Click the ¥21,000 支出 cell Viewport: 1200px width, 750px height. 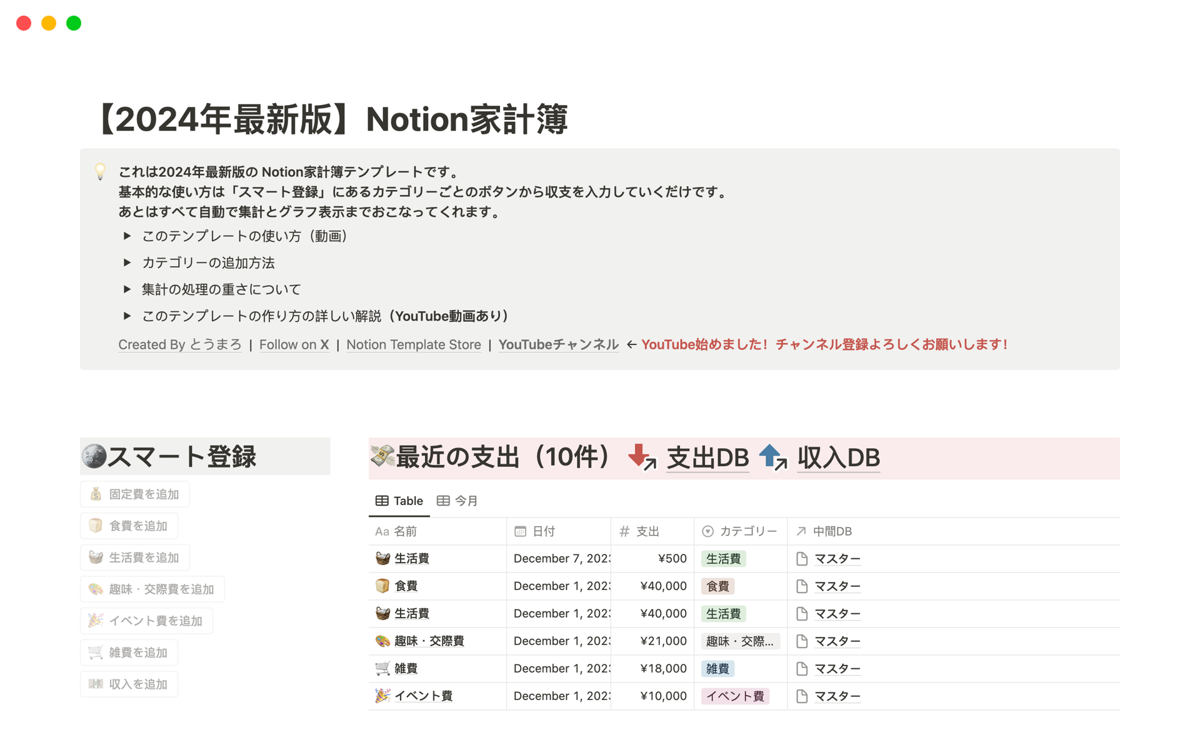point(663,641)
